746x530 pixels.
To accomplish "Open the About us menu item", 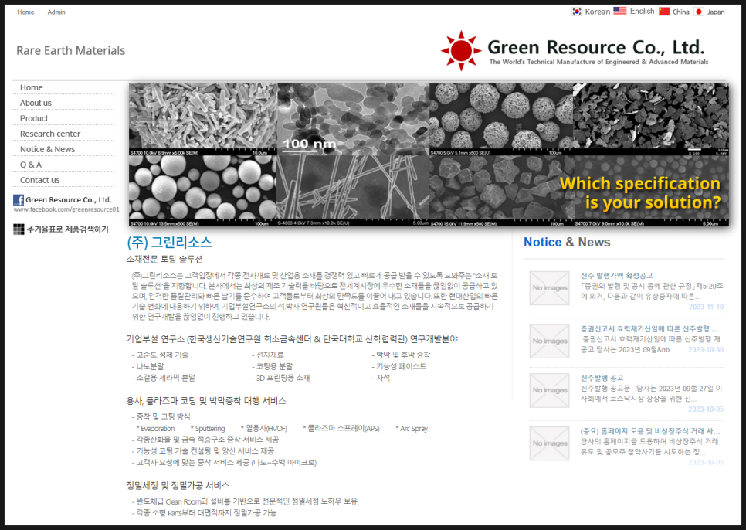I will click(x=36, y=103).
